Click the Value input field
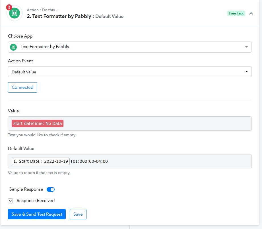Screen dimensions: 262x229 (x=130, y=123)
